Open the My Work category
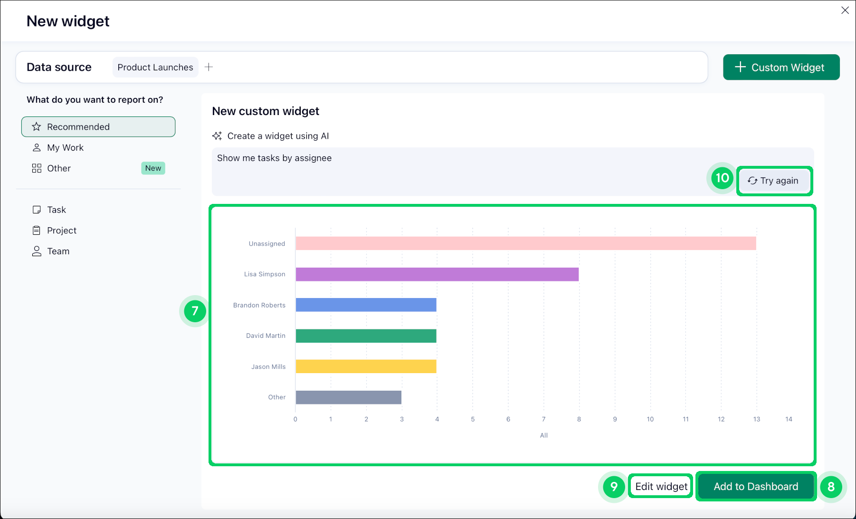Viewport: 856px width, 519px height. coord(65,148)
